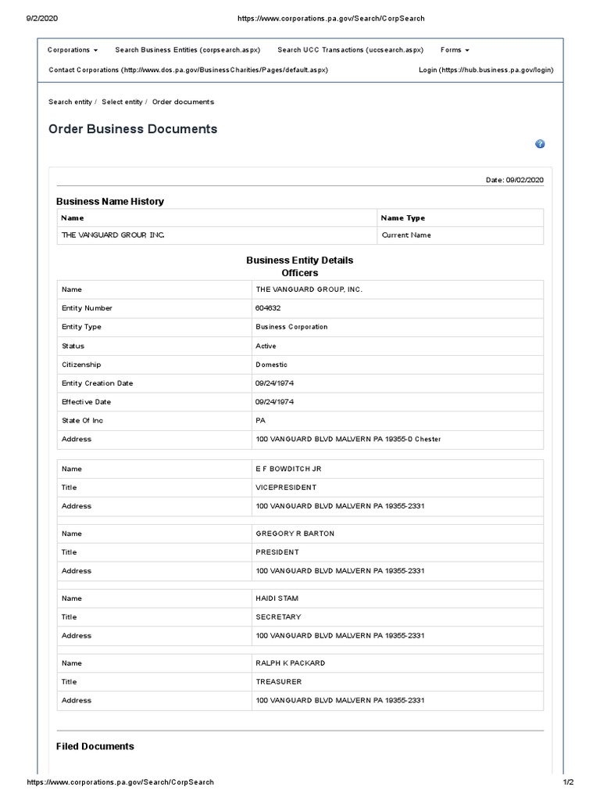
Task: Select officer name HAIDI STAM
Action: [x=277, y=598]
